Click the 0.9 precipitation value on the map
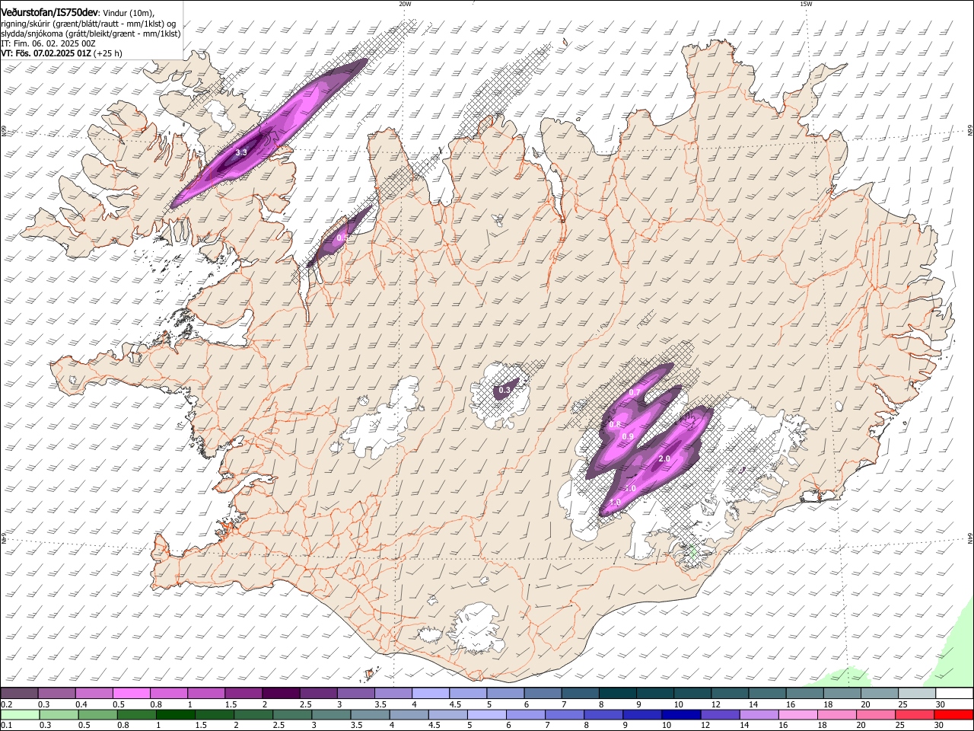The width and height of the screenshot is (974, 731). tap(628, 436)
